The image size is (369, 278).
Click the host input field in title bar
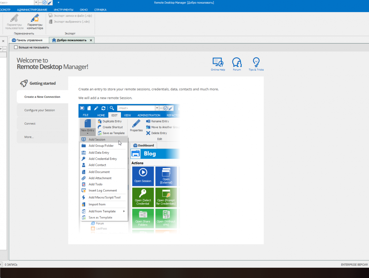pyautogui.click(x=17, y=3)
